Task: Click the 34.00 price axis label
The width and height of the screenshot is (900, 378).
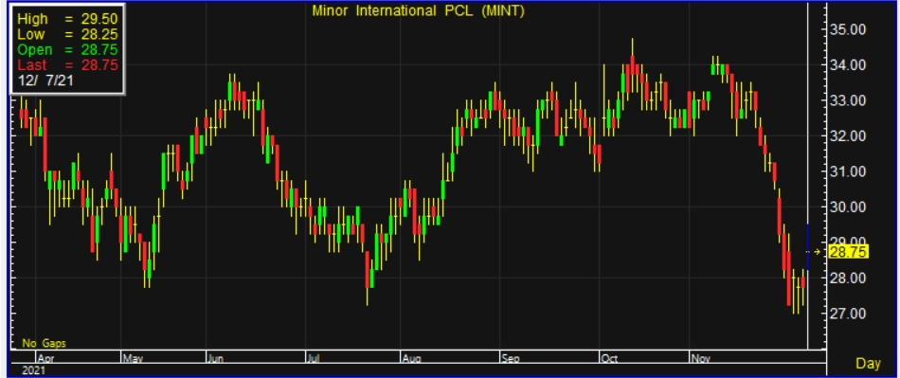Action: point(848,65)
